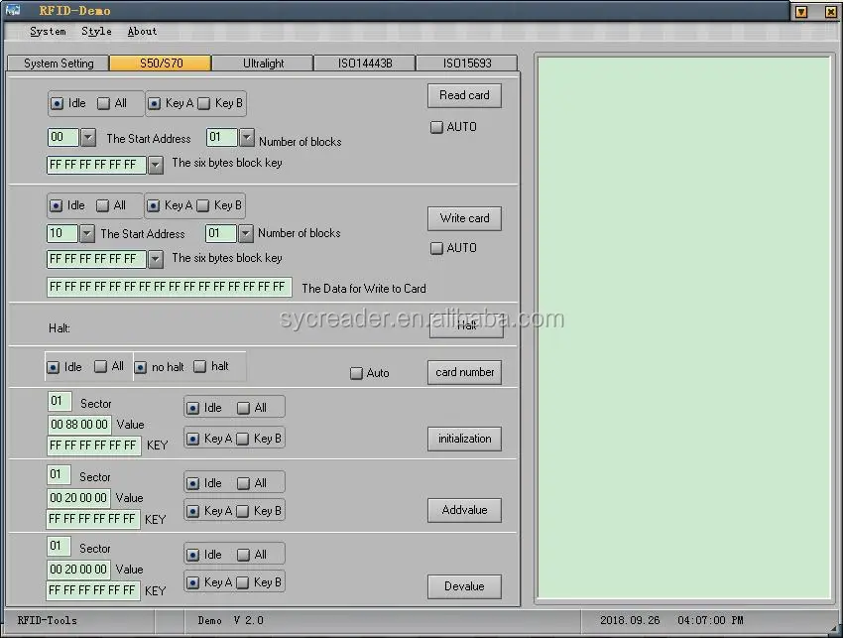This screenshot has width=843, height=638.
Task: Open the read Number of blocks dropdown
Action: coord(247,138)
